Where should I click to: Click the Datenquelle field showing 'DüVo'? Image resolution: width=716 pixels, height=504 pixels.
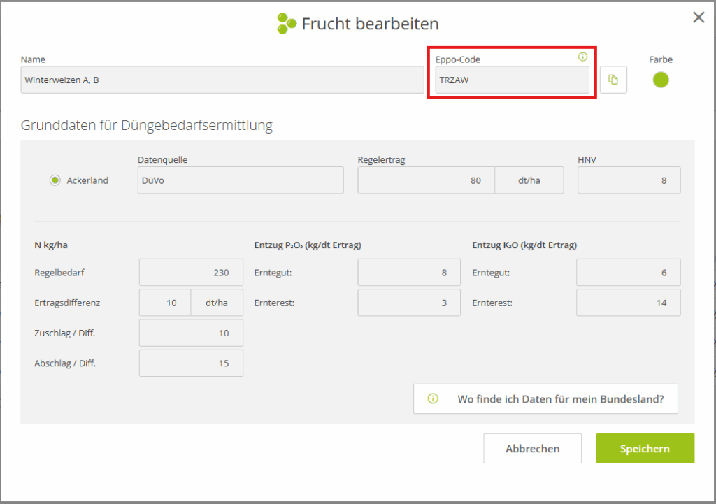pos(241,180)
